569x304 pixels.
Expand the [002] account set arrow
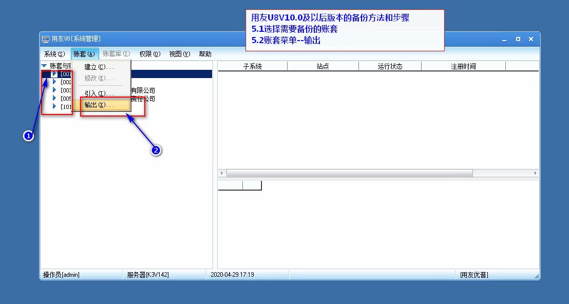tap(54, 82)
